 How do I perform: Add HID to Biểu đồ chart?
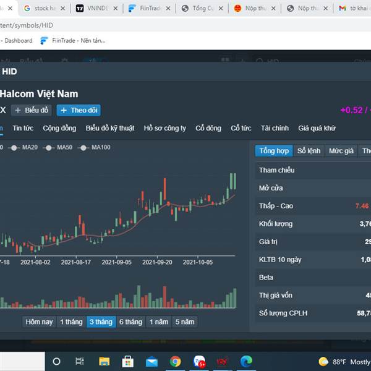32,110
